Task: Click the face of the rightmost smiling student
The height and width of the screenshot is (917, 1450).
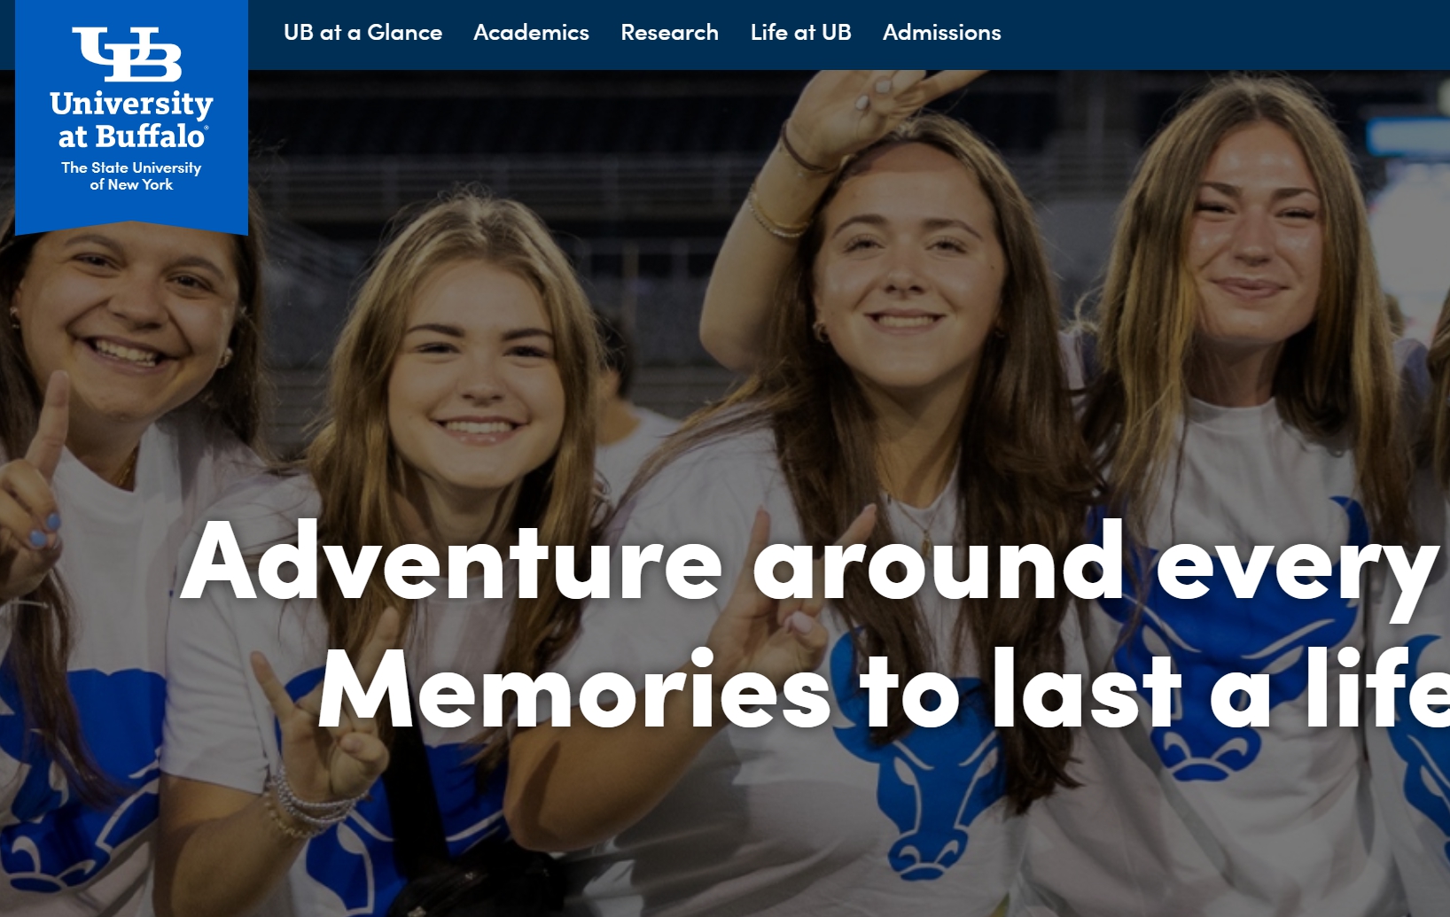Action: (1254, 239)
